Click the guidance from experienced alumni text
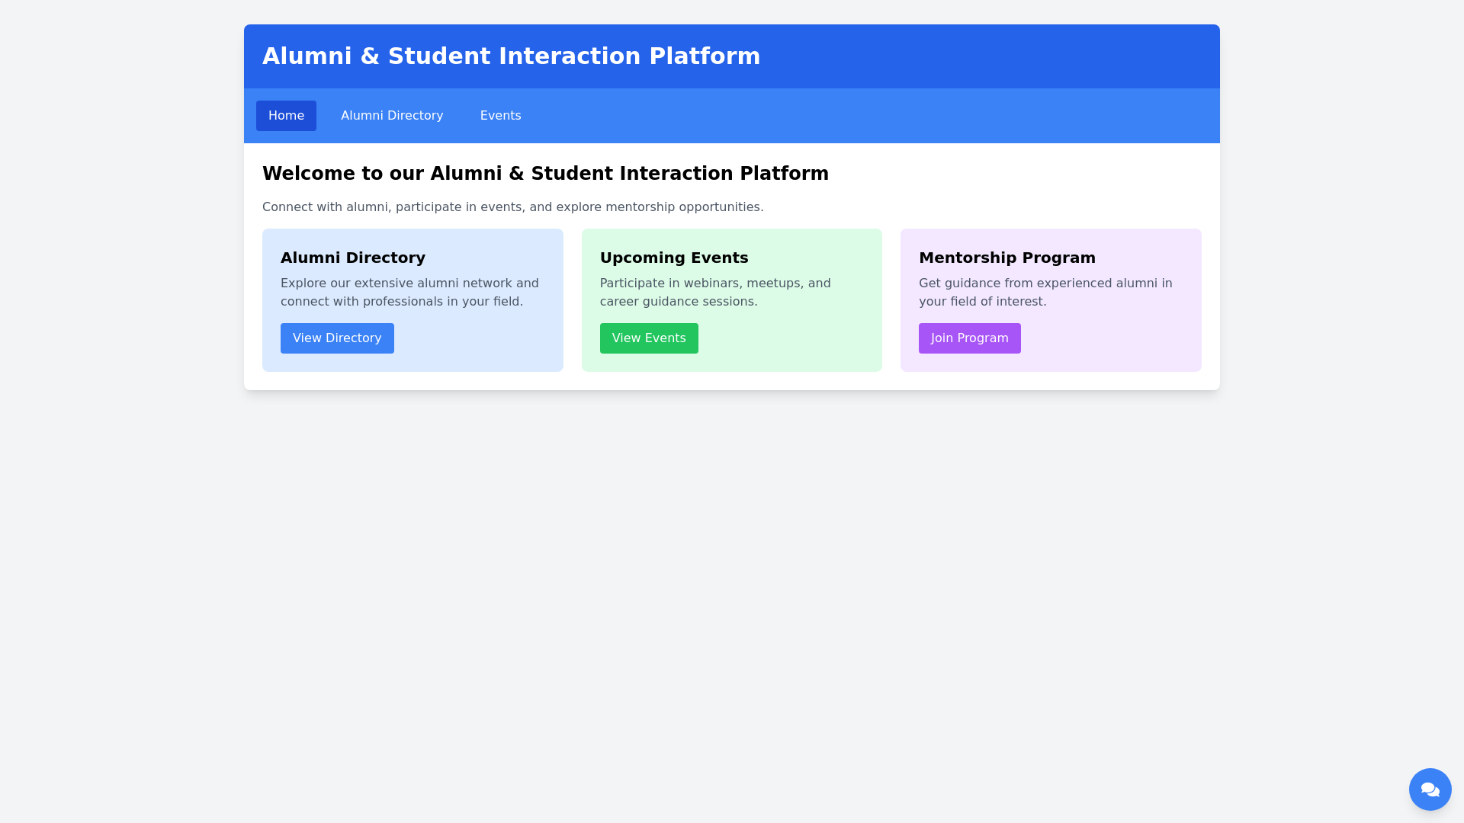 click(1045, 292)
